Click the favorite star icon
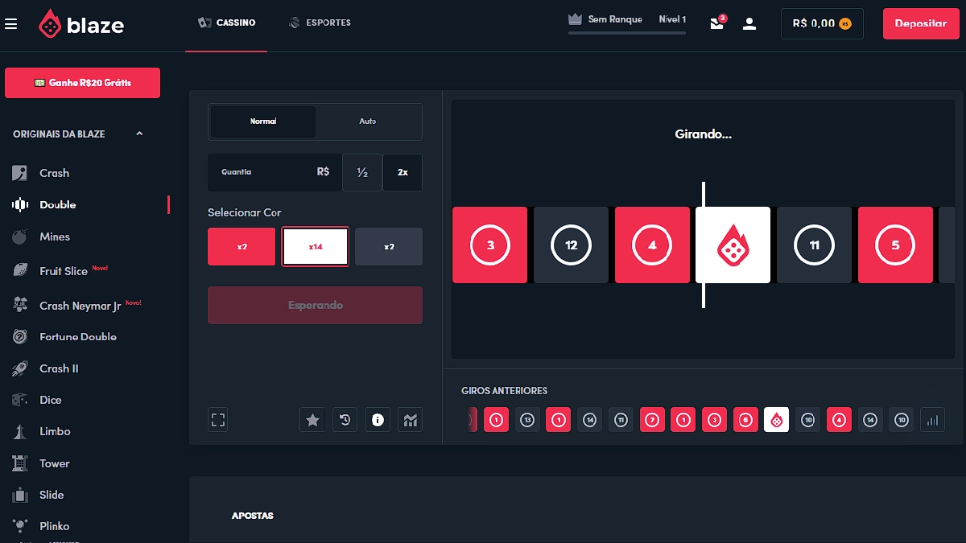966x543 pixels. point(312,419)
